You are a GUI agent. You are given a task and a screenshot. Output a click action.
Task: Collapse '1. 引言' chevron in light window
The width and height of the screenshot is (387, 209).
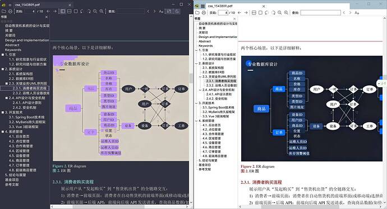tap(196, 50)
